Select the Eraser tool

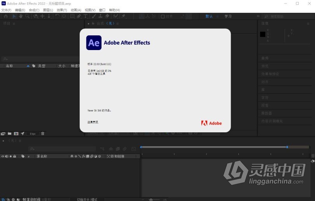(107, 16)
